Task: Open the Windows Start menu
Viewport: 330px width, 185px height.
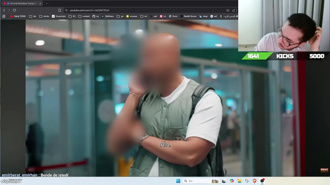Action: (x=178, y=181)
